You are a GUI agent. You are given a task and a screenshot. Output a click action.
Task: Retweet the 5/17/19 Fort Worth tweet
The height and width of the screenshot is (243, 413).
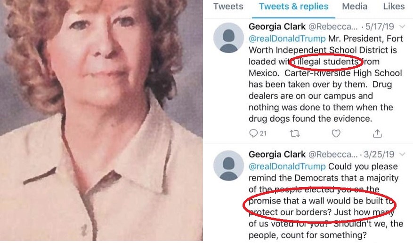295,133
